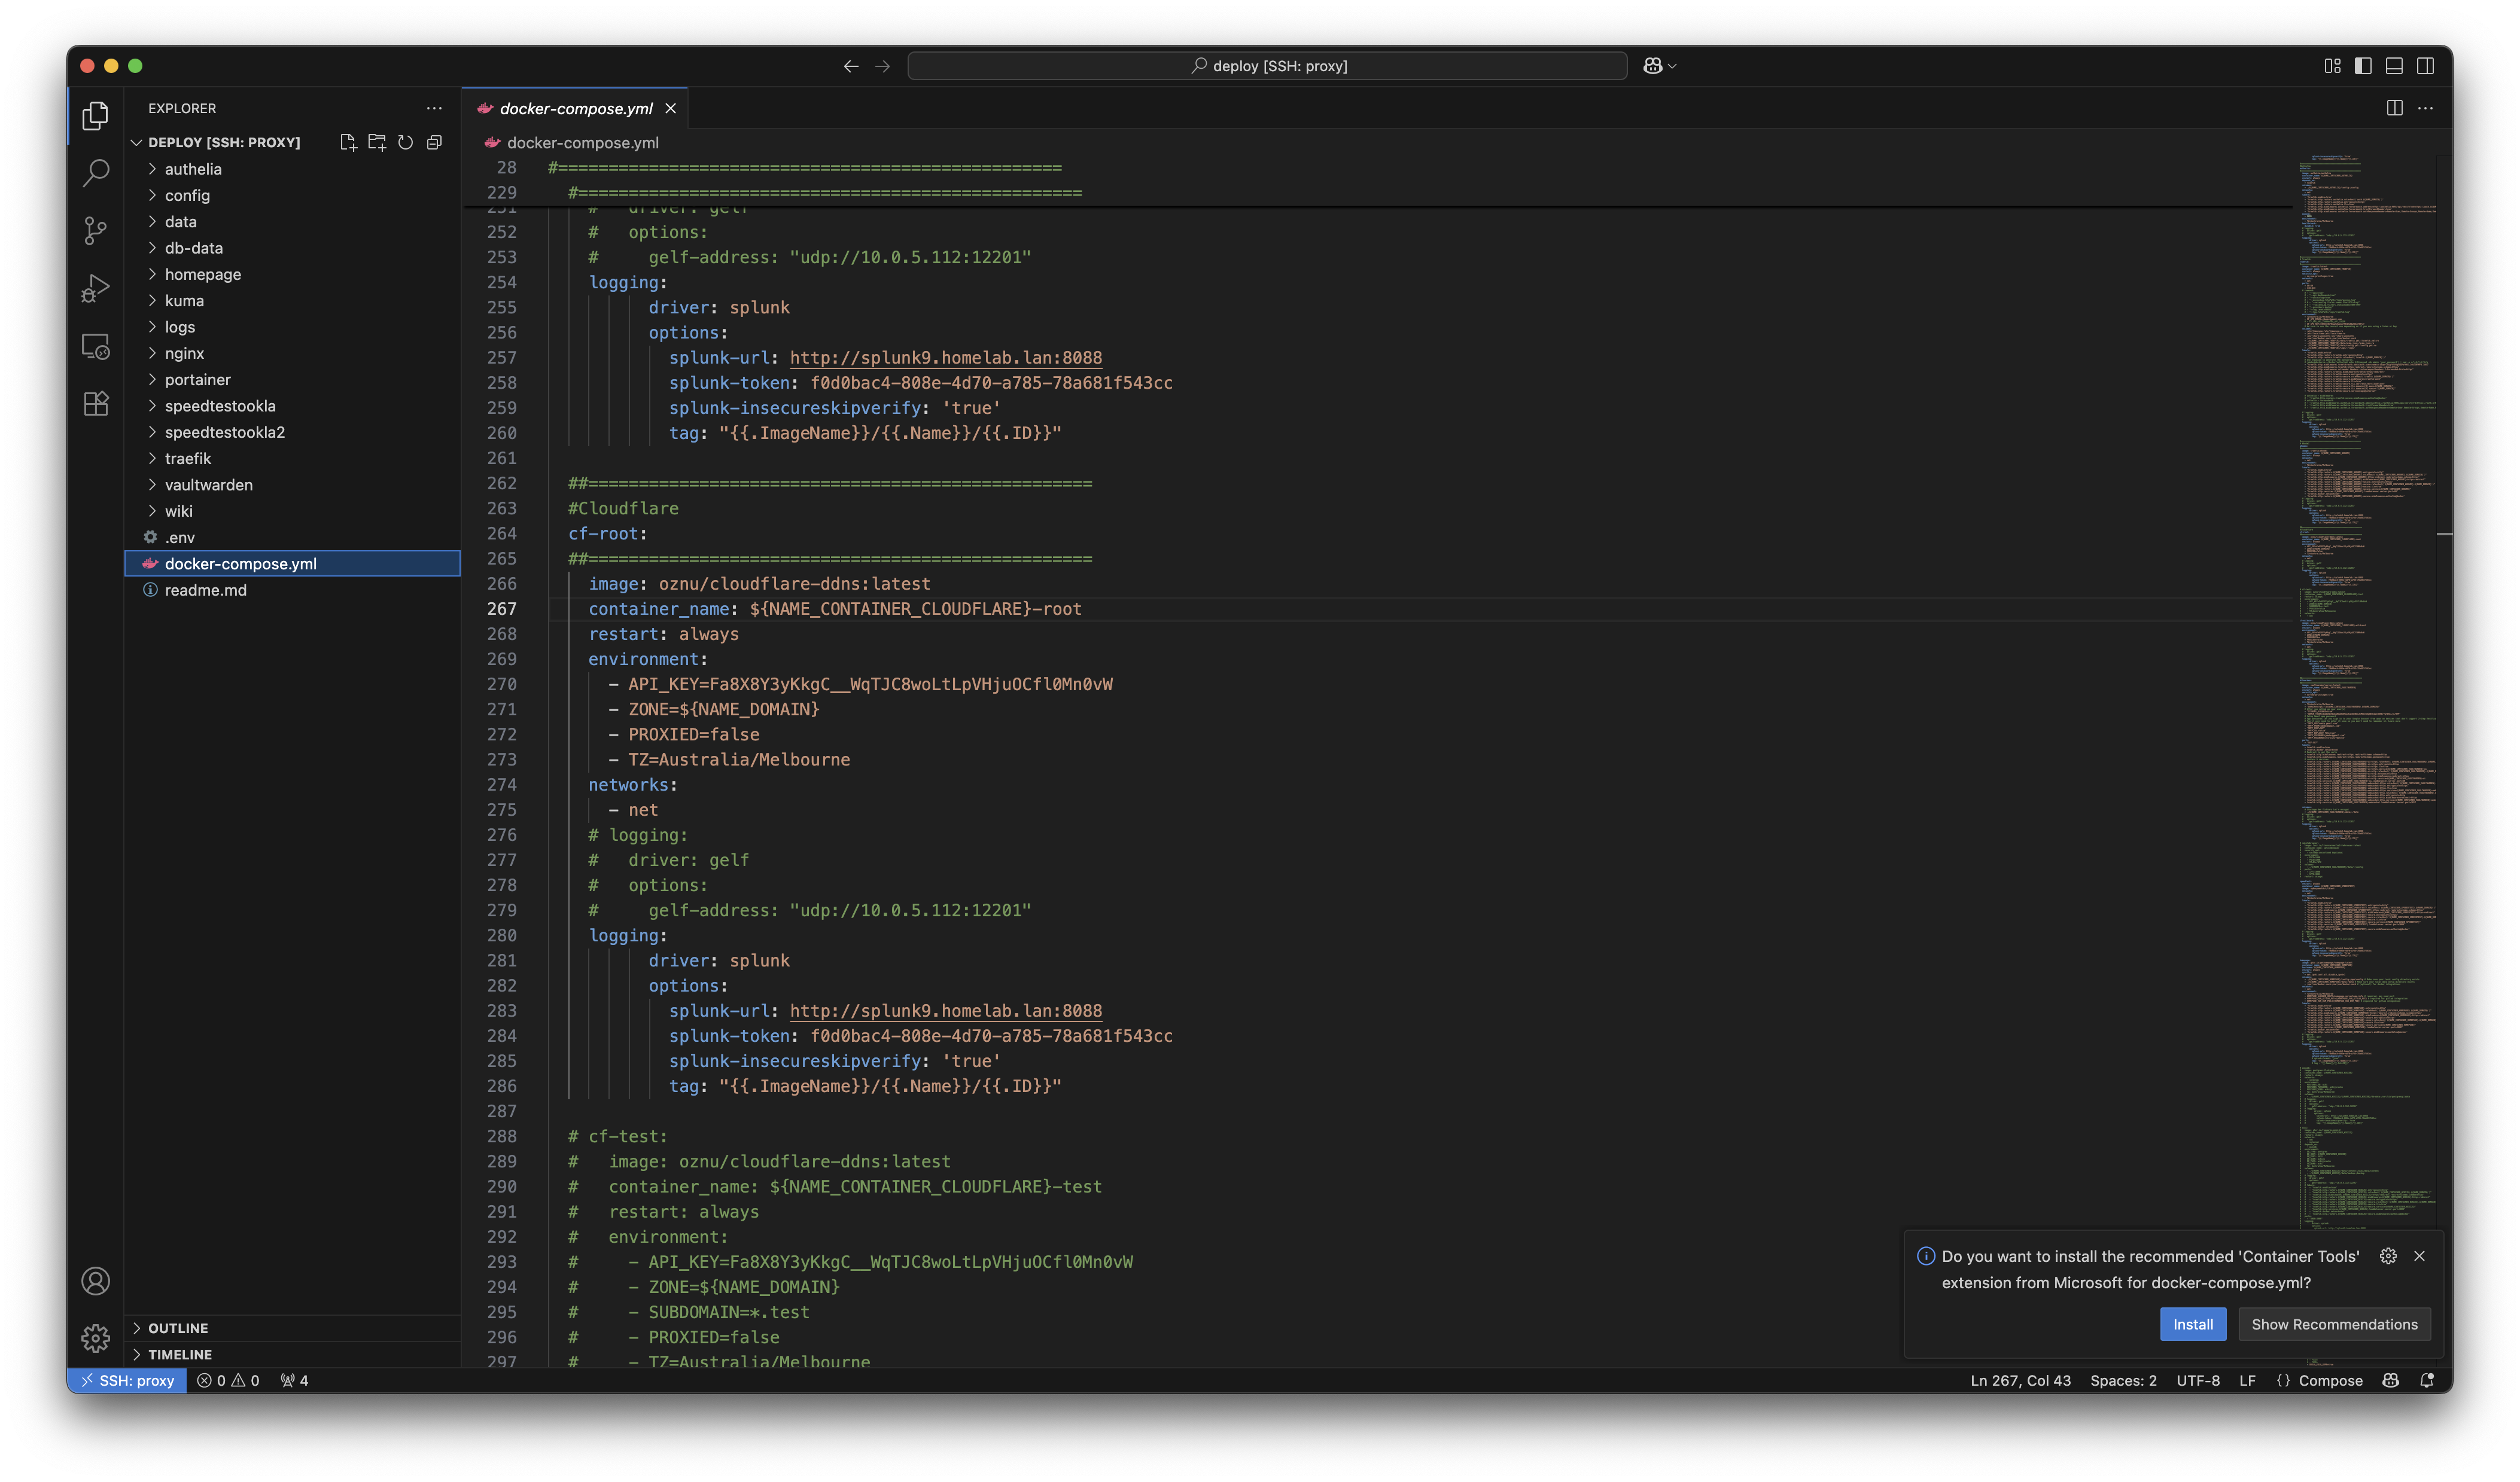Toggle the bottom panel visibility

point(2394,66)
